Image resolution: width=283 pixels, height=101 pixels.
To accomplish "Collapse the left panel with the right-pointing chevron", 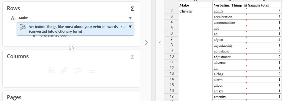I will pyautogui.click(x=146, y=43).
